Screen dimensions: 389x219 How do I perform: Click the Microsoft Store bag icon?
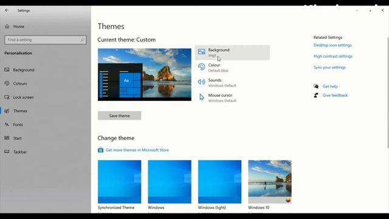pos(100,150)
